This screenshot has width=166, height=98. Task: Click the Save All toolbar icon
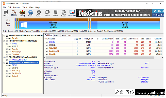6,13
